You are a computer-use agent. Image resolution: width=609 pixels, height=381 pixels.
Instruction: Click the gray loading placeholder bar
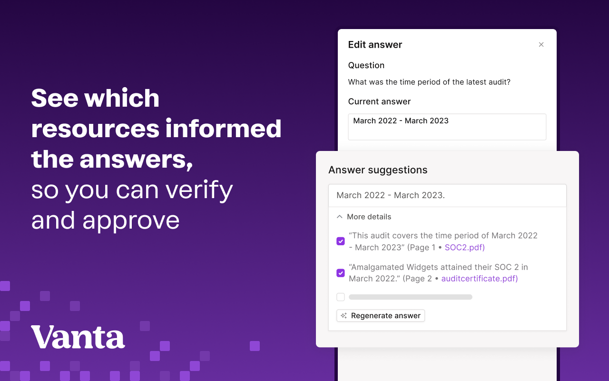[410, 297]
